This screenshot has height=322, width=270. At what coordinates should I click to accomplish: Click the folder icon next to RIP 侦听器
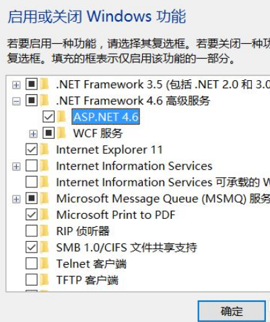click(x=45, y=231)
